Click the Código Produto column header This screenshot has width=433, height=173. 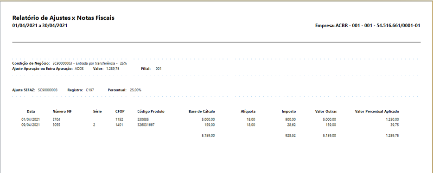click(x=151, y=112)
